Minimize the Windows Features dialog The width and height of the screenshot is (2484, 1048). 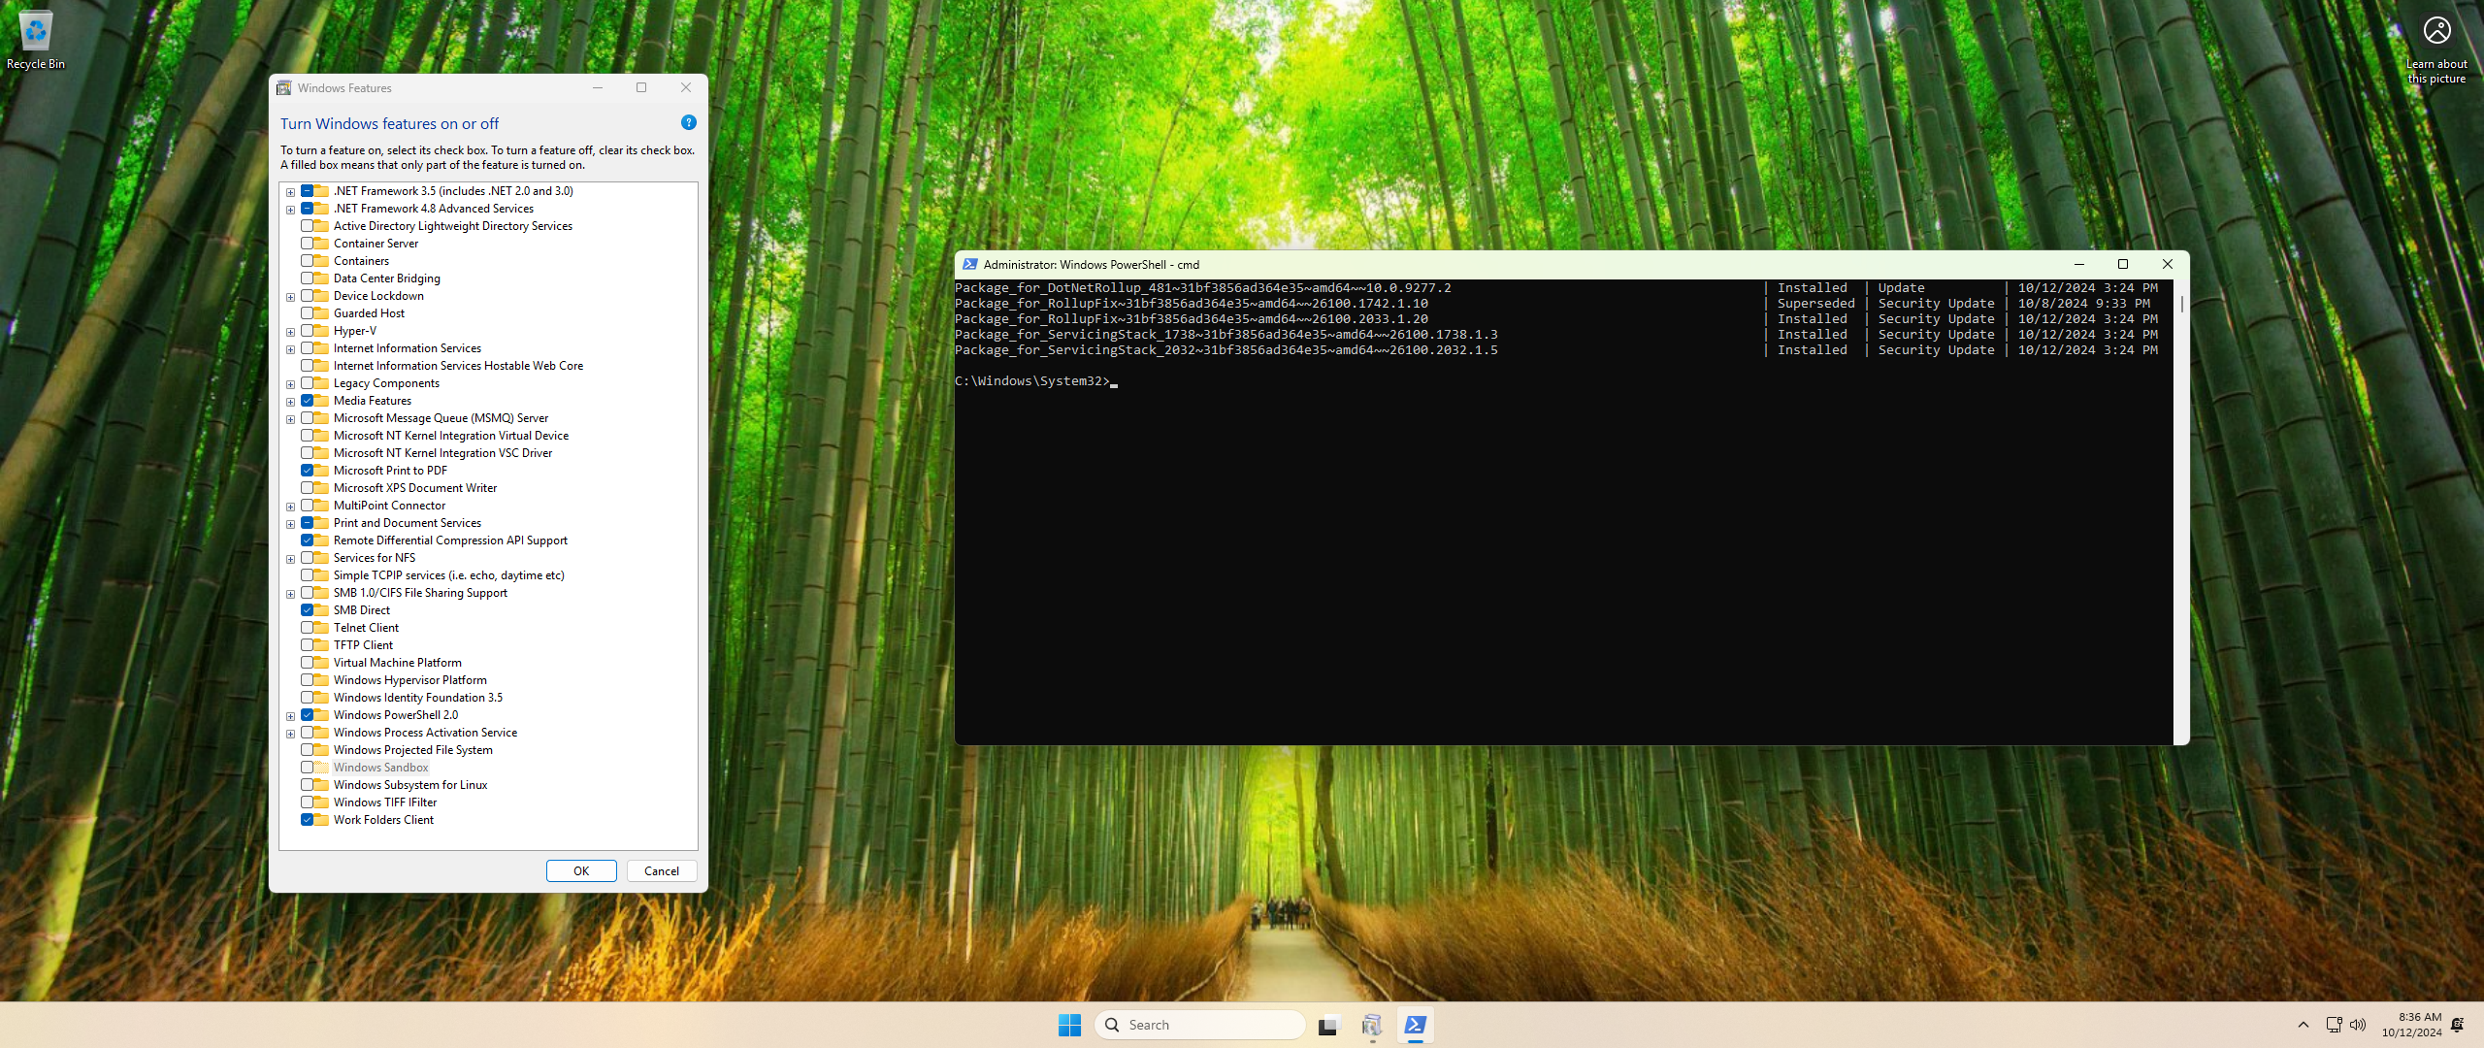click(x=598, y=87)
